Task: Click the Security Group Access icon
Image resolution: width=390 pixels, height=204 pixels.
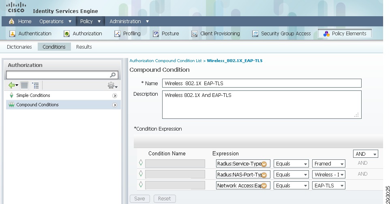Action: pyautogui.click(x=255, y=34)
